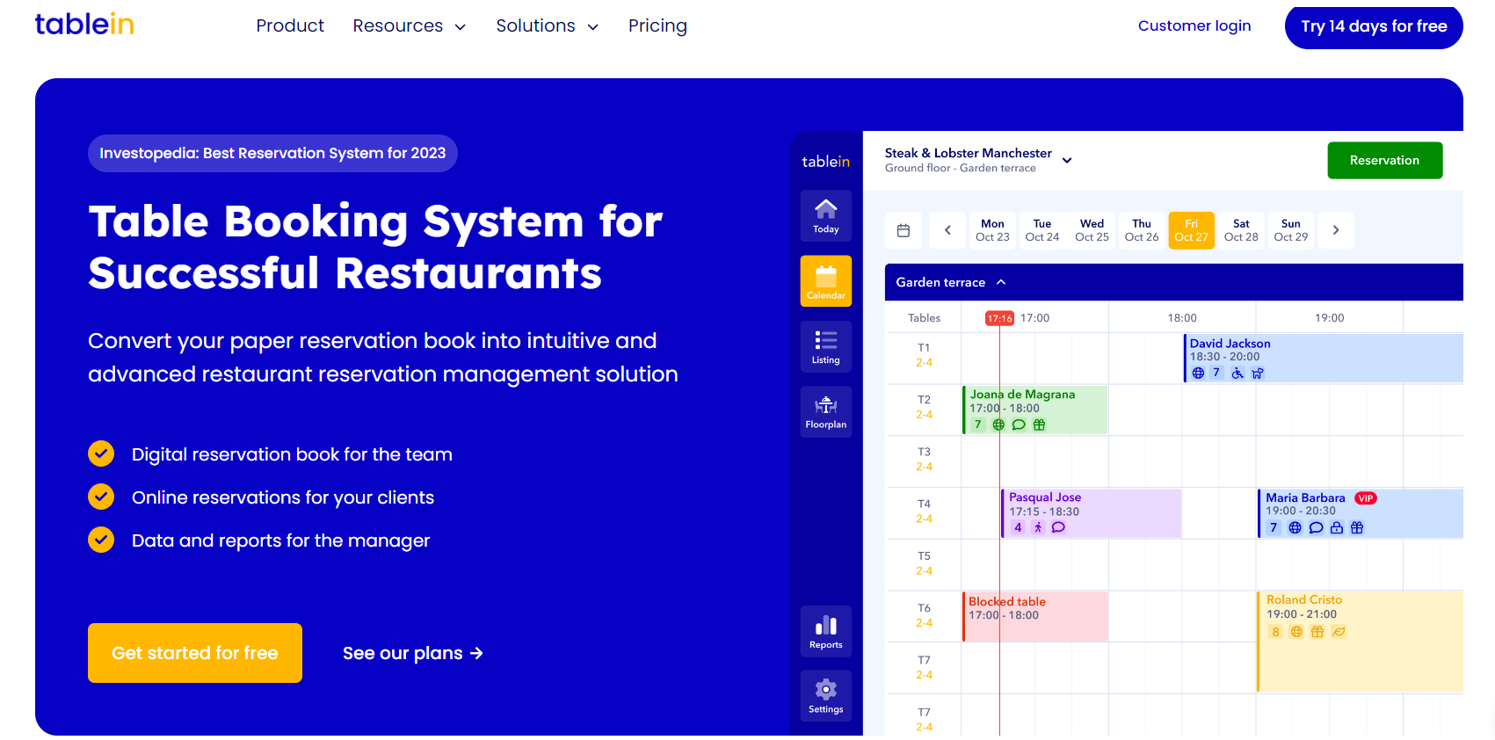The height and width of the screenshot is (740, 1495).
Task: Select Tue Oct 24 date tab
Action: pyautogui.click(x=1042, y=230)
